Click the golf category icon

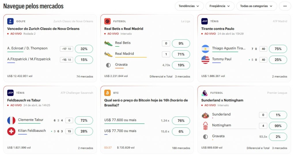point(10,21)
